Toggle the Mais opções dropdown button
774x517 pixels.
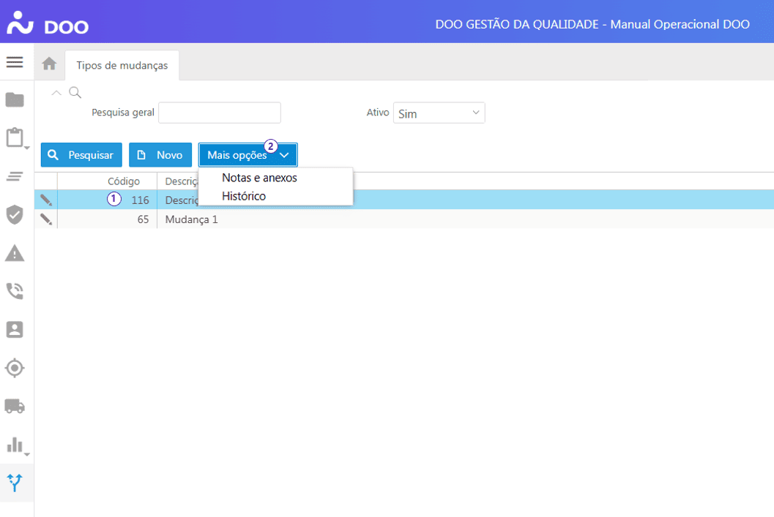pyautogui.click(x=248, y=155)
